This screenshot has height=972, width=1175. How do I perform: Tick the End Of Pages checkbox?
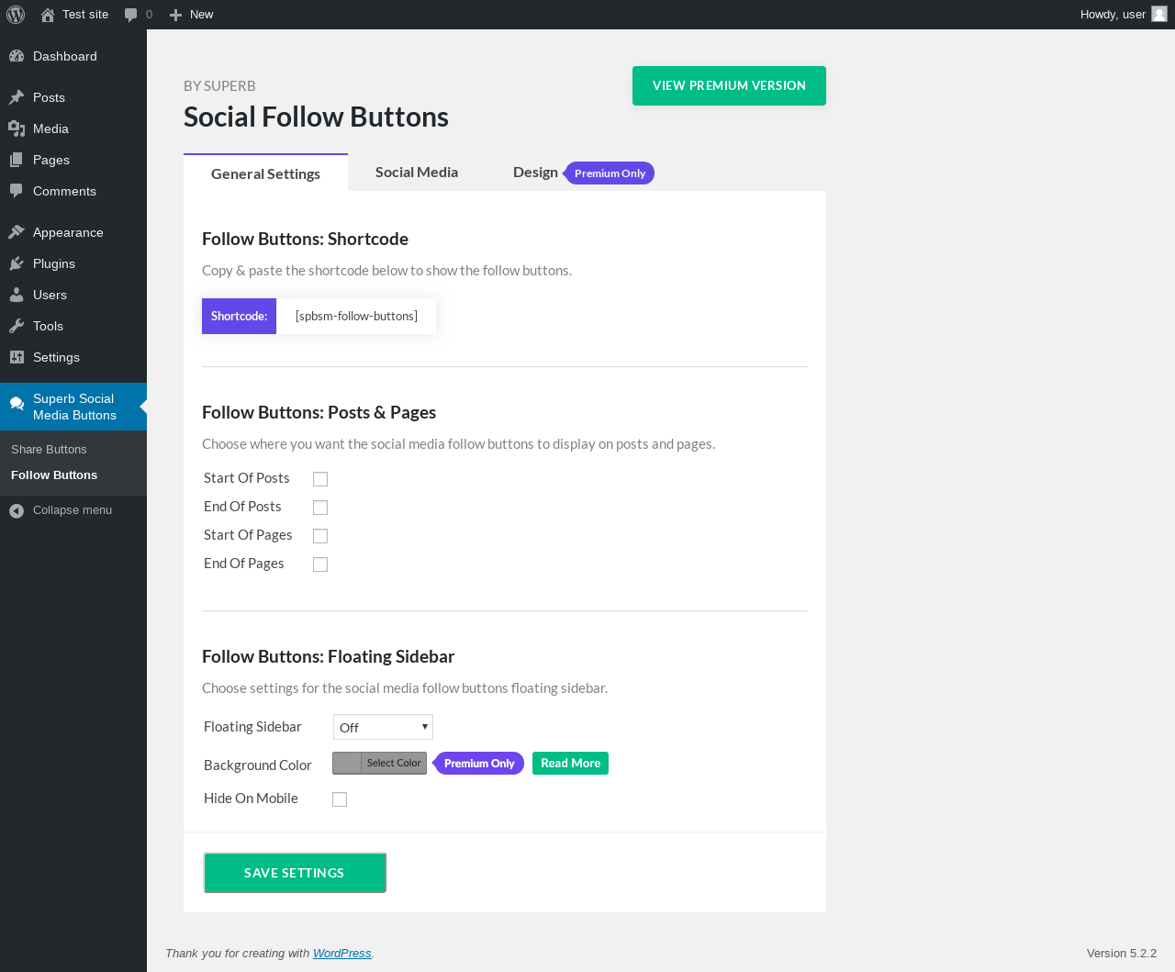point(320,564)
